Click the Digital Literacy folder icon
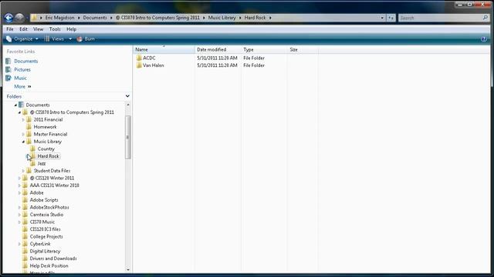Image resolution: width=494 pixels, height=277 pixels. (x=25, y=252)
